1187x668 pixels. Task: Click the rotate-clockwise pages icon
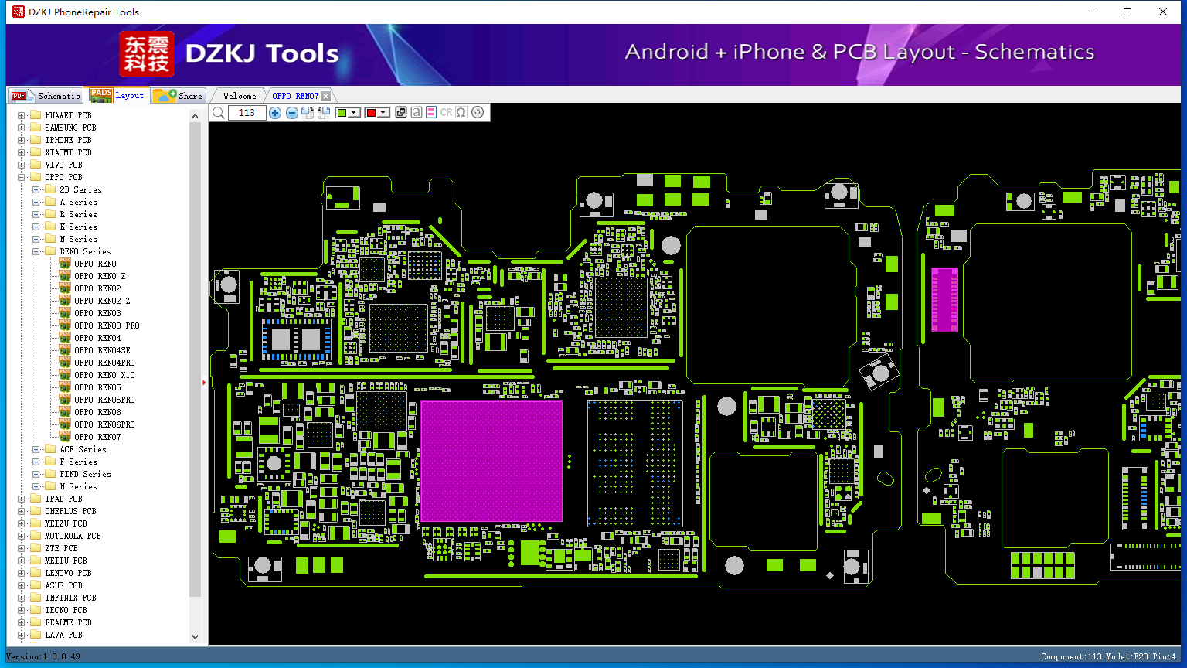(308, 113)
